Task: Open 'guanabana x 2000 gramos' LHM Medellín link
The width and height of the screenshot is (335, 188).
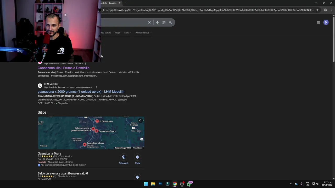Action: point(81,92)
